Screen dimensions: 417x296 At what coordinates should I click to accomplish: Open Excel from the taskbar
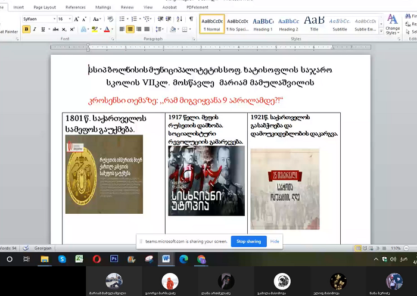point(79,259)
